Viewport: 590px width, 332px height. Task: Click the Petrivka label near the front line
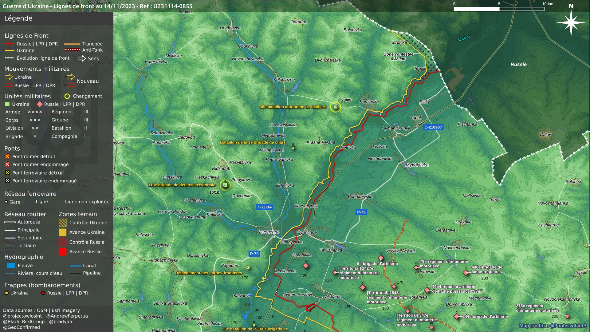pos(348,148)
